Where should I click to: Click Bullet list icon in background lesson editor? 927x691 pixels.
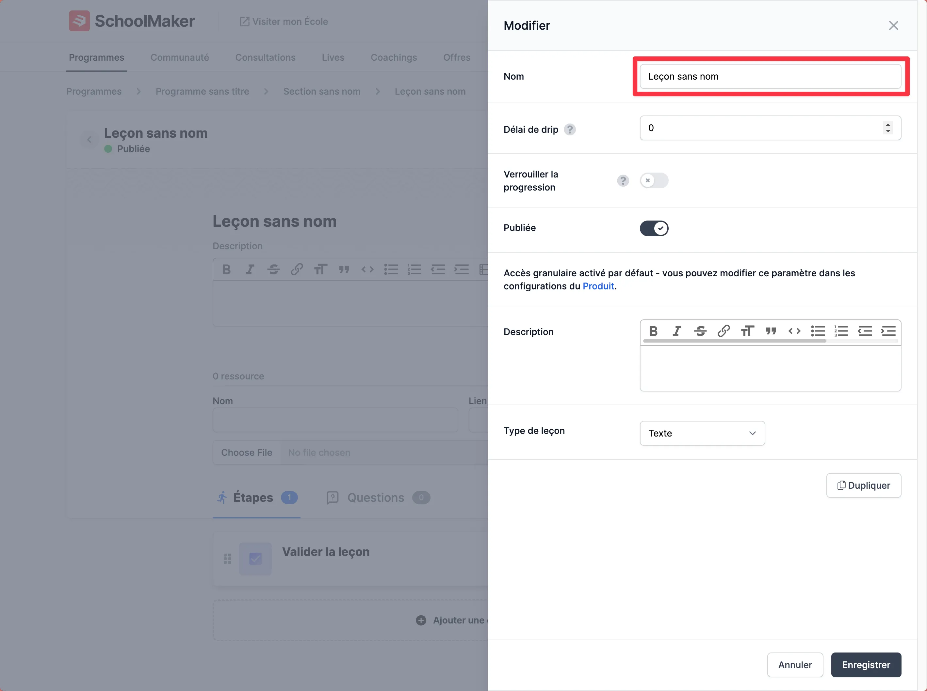click(391, 269)
